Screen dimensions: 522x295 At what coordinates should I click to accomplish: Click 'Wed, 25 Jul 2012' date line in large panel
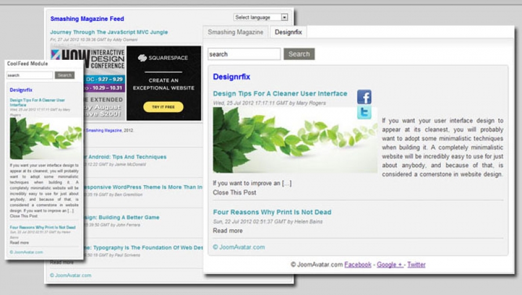point(269,103)
